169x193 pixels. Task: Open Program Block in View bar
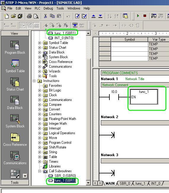[15, 48]
